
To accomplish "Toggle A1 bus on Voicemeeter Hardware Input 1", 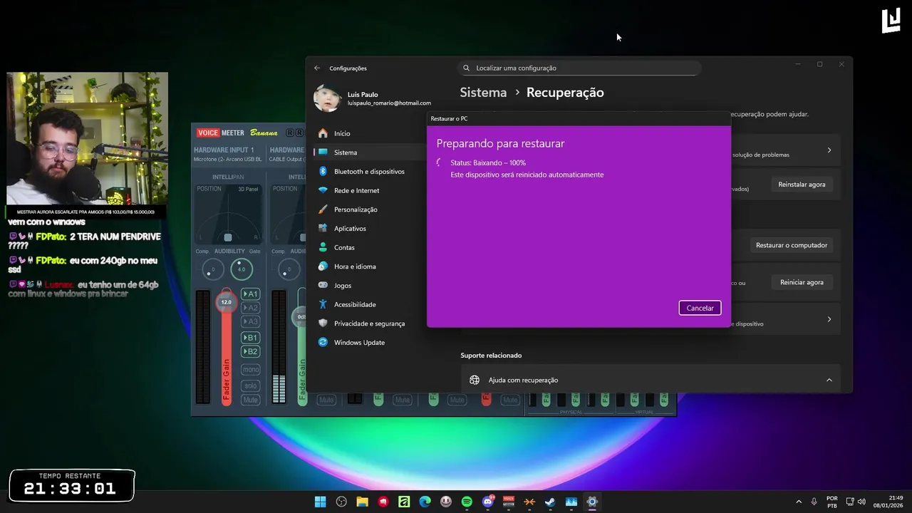I will click(x=250, y=294).
